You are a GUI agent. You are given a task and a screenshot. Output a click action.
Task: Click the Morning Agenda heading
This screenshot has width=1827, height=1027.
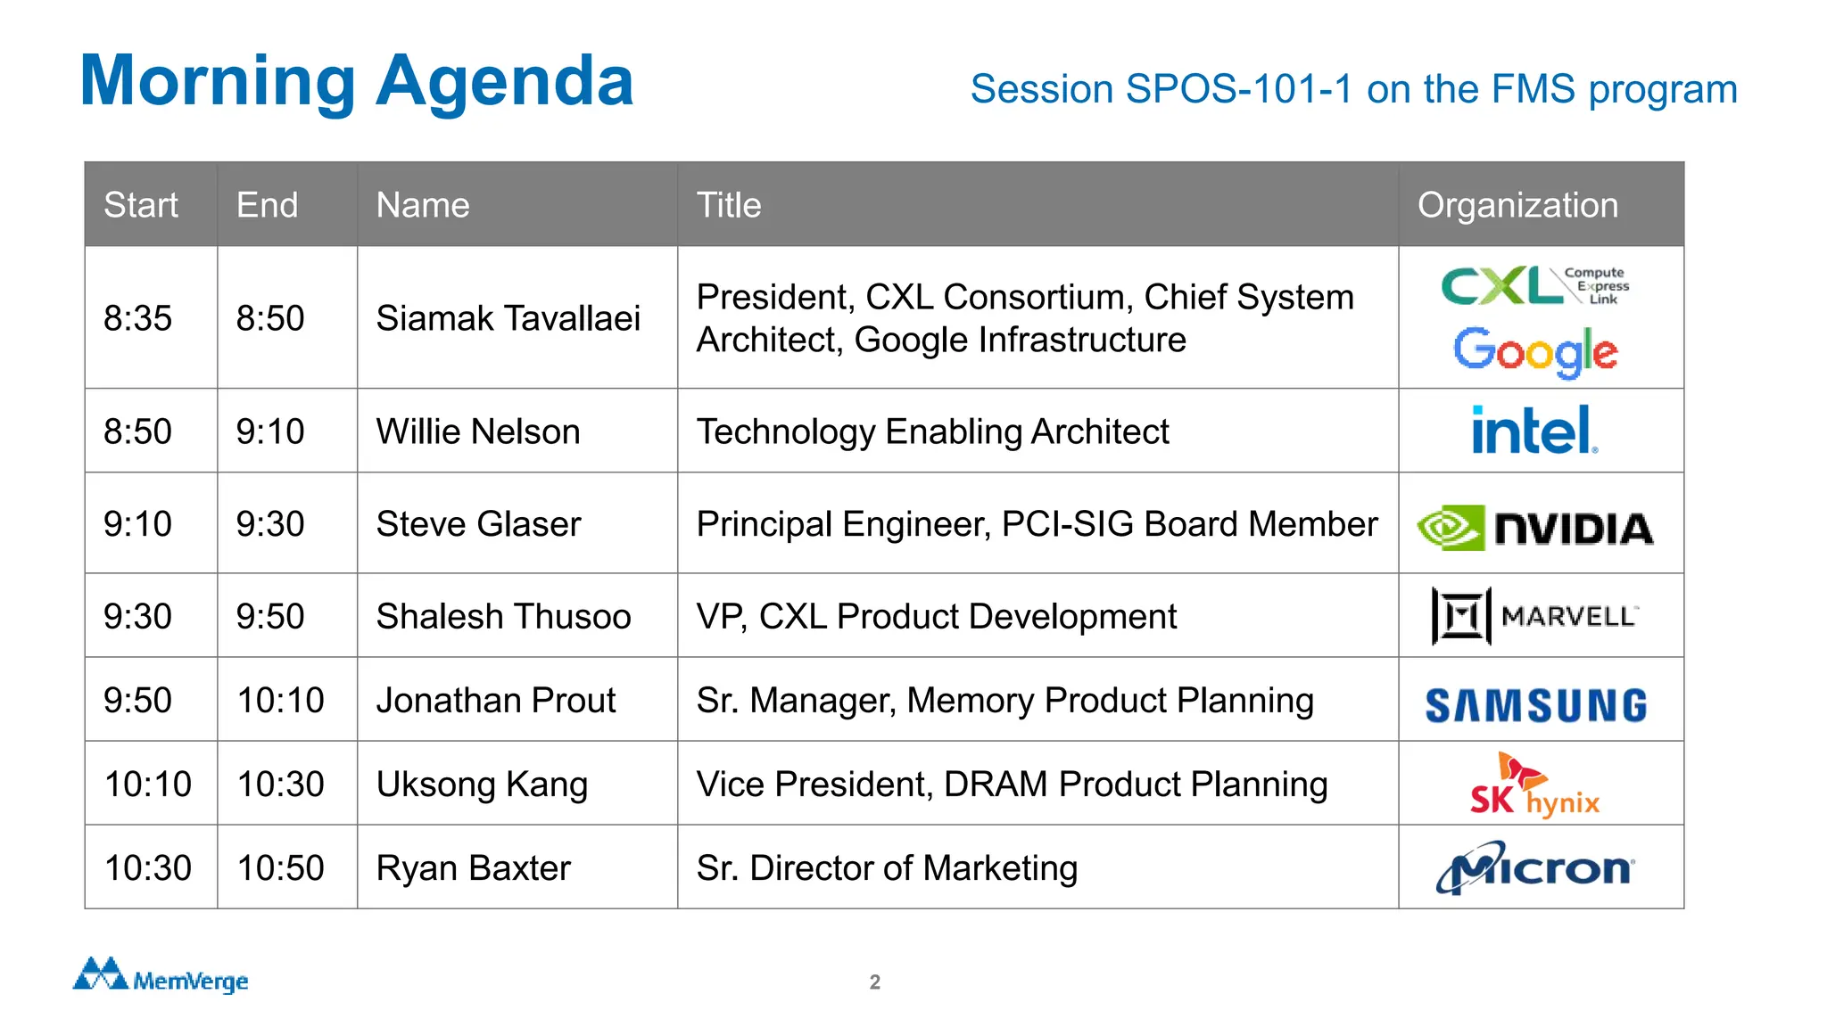tap(357, 80)
